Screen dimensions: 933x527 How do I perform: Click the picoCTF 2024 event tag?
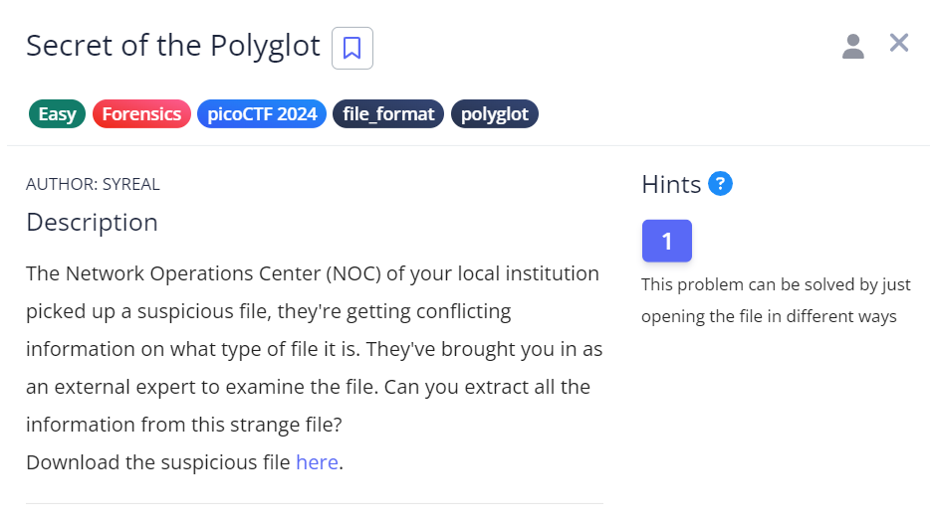pyautogui.click(x=262, y=114)
